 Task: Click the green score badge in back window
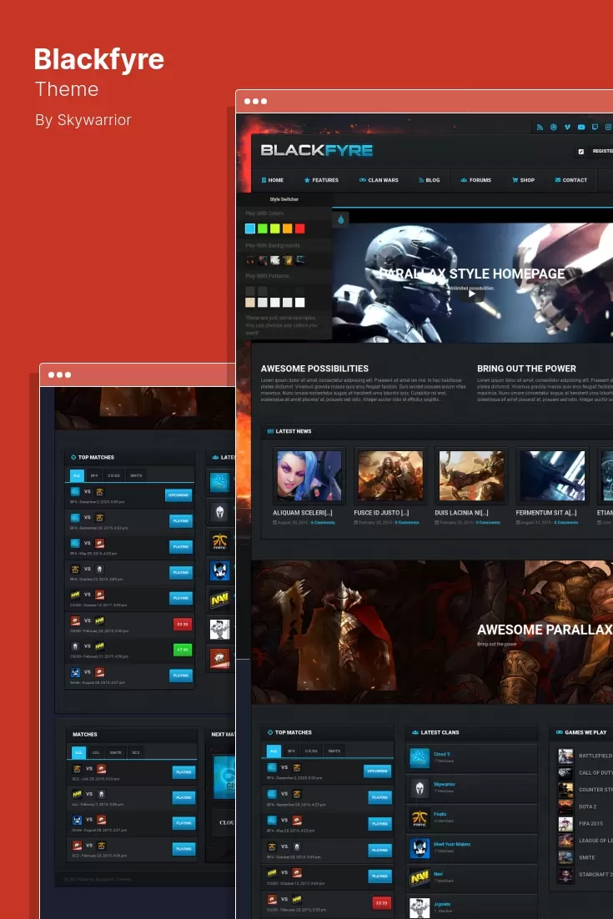[183, 650]
